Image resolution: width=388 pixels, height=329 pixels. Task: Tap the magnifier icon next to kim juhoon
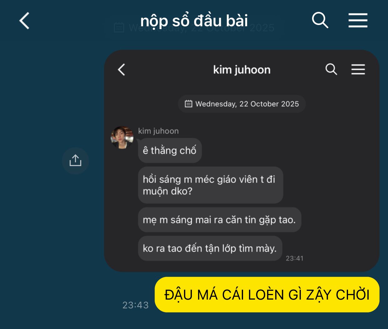pos(331,69)
